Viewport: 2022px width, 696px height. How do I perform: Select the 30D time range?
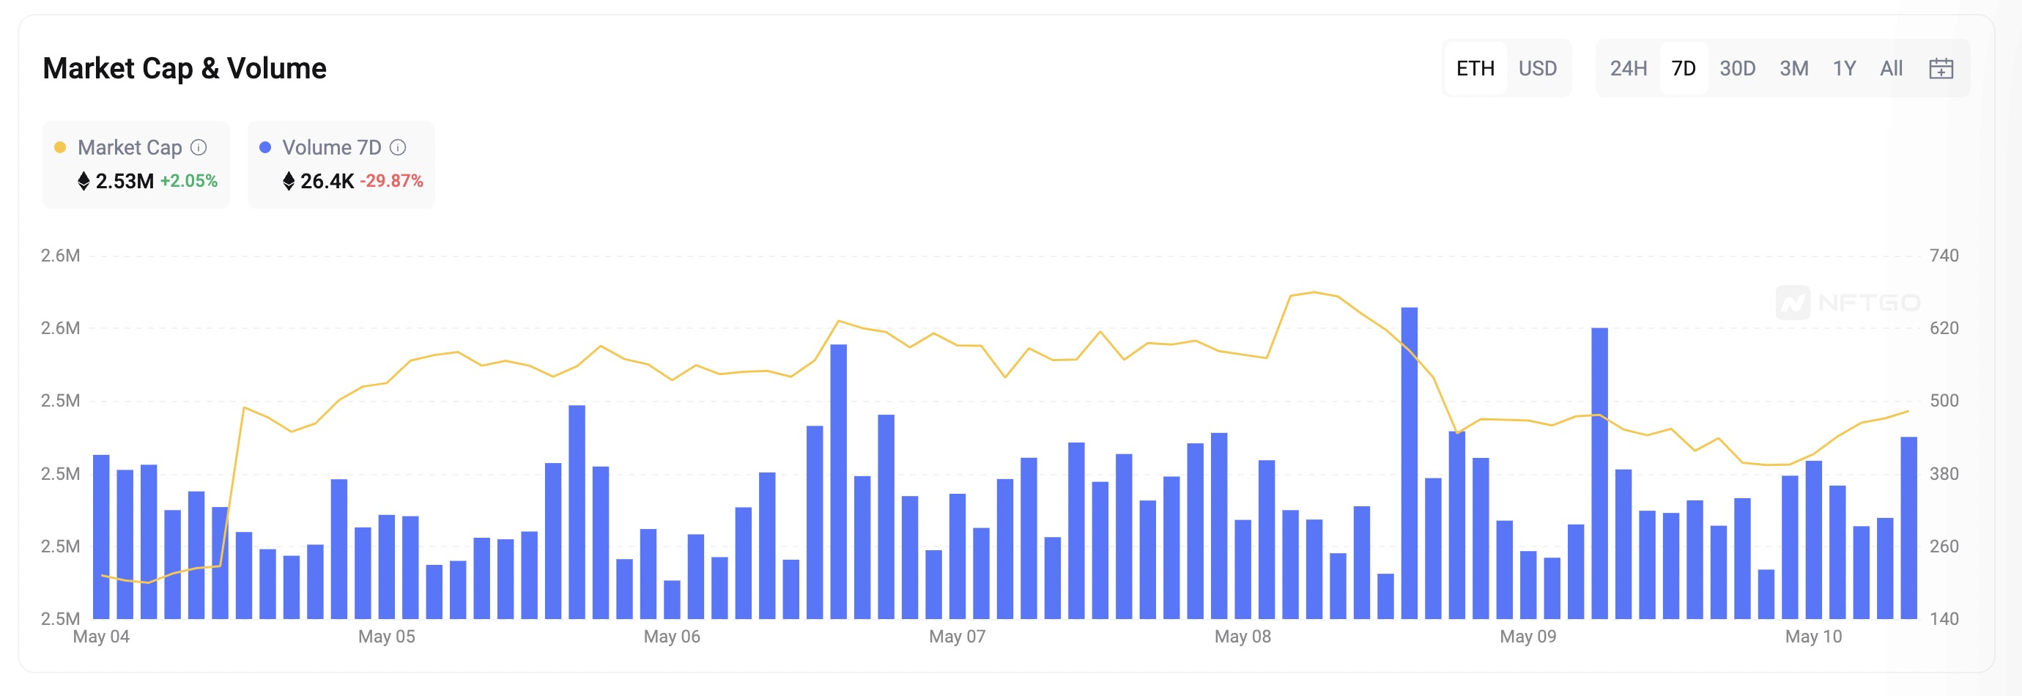(1737, 68)
